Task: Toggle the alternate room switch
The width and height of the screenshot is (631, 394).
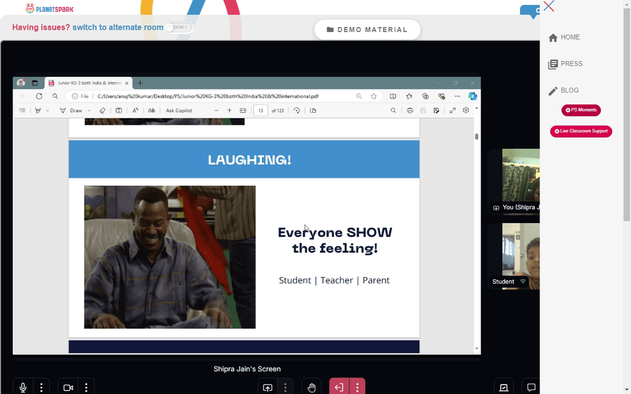Action: (179, 27)
